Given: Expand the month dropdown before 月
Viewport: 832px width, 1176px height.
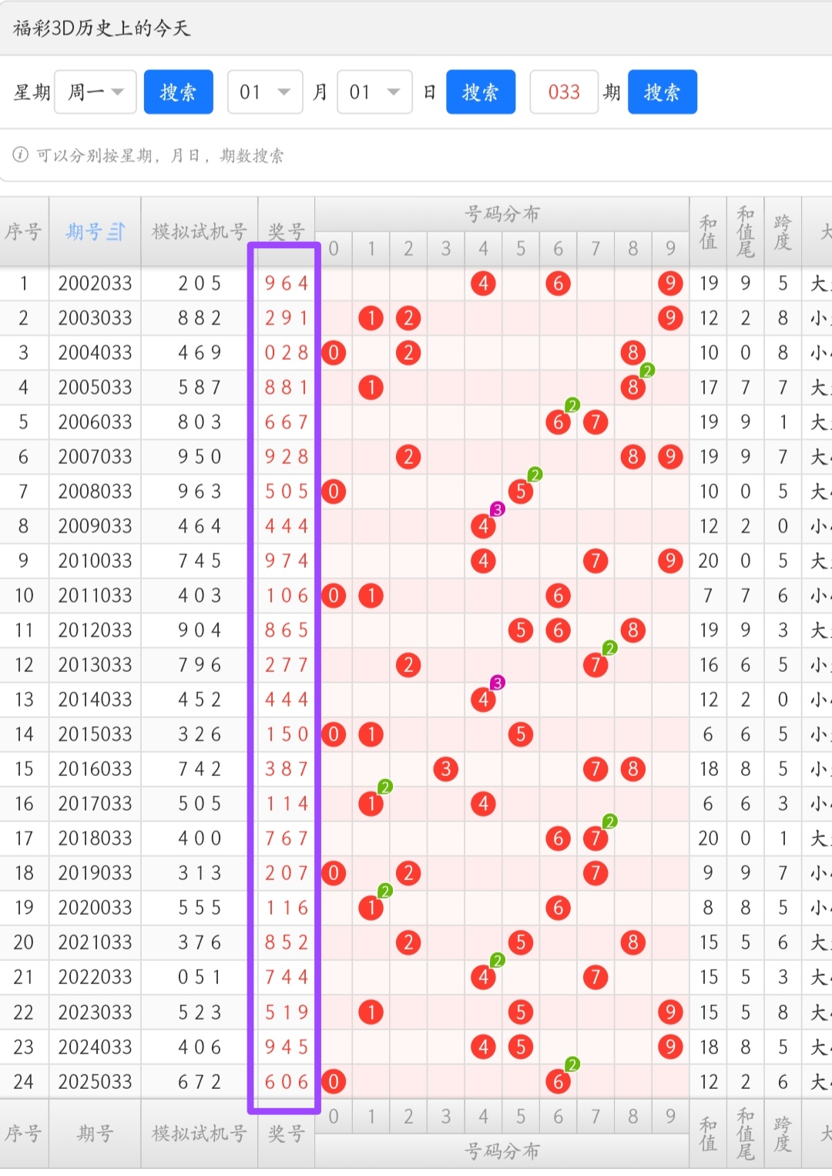Looking at the screenshot, I should point(264,92).
